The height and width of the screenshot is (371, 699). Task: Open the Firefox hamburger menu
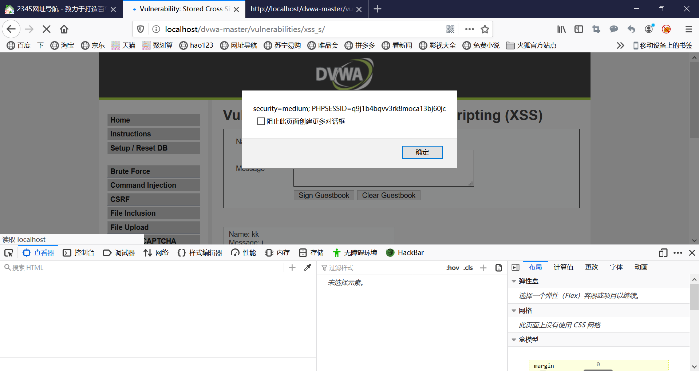coord(688,29)
